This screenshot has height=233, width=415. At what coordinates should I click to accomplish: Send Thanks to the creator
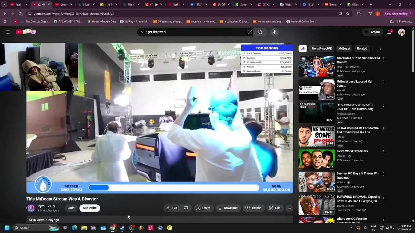(253, 208)
